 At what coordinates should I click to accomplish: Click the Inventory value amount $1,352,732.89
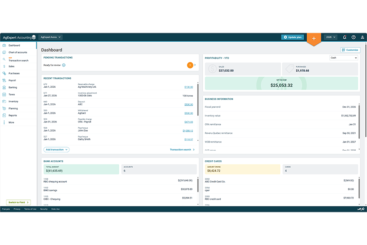[x=348, y=116]
